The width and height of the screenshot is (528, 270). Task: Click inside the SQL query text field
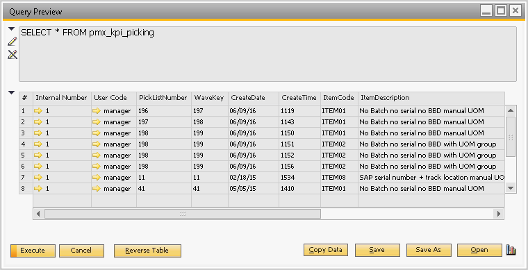pos(267,54)
